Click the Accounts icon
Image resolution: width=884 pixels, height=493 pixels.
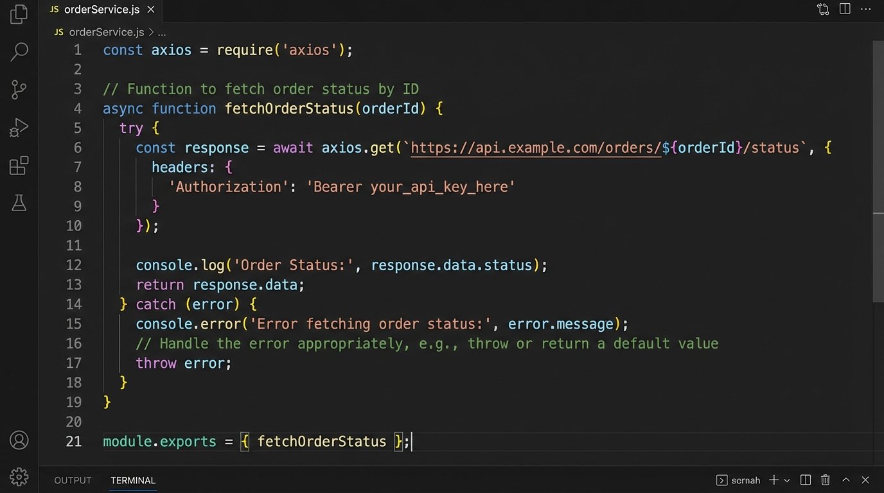pyautogui.click(x=19, y=440)
